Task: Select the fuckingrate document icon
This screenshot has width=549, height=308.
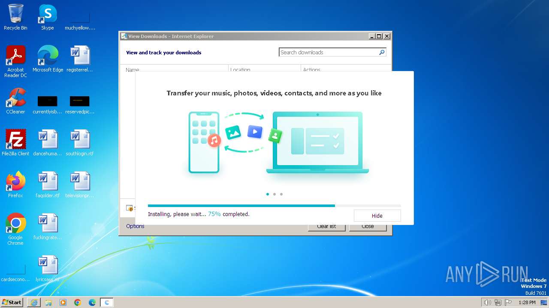Action: coord(48,226)
